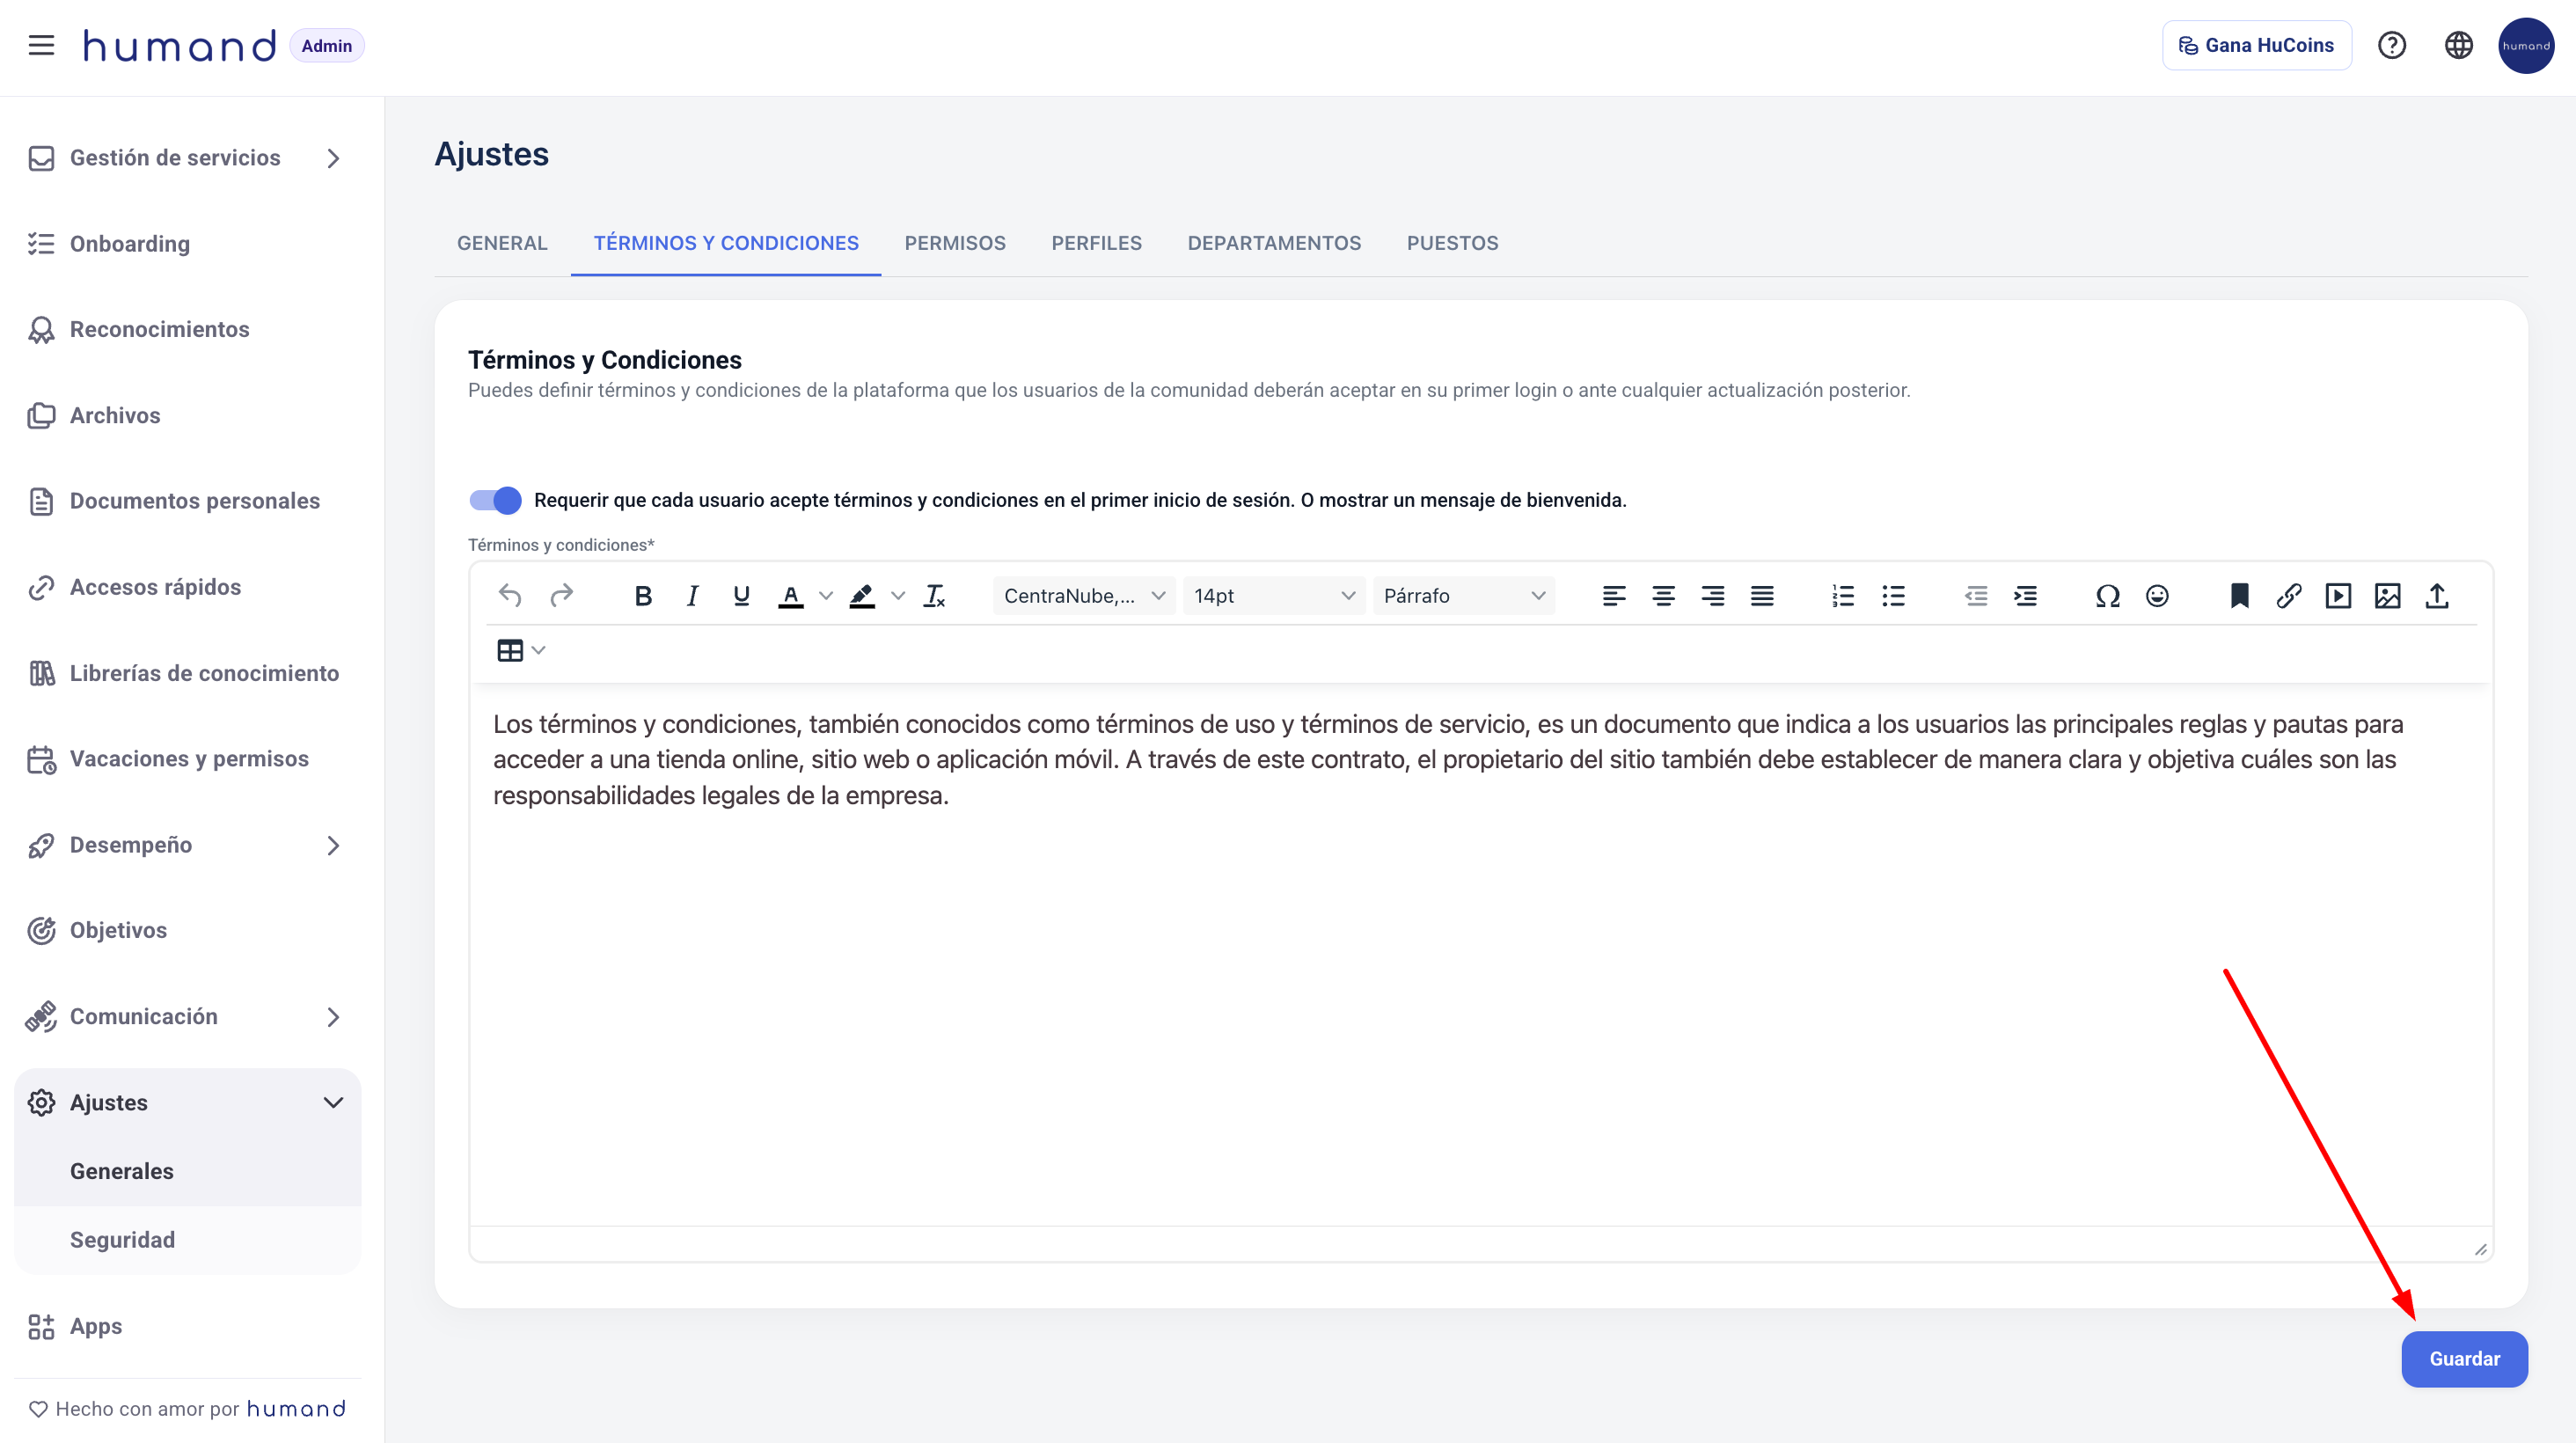
Task: Insert a link in the editor
Action: (x=2289, y=596)
